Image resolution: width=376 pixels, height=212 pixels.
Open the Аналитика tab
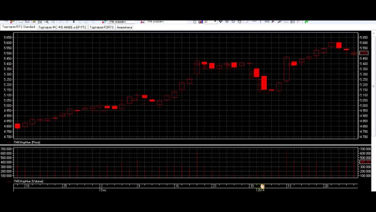pos(124,27)
